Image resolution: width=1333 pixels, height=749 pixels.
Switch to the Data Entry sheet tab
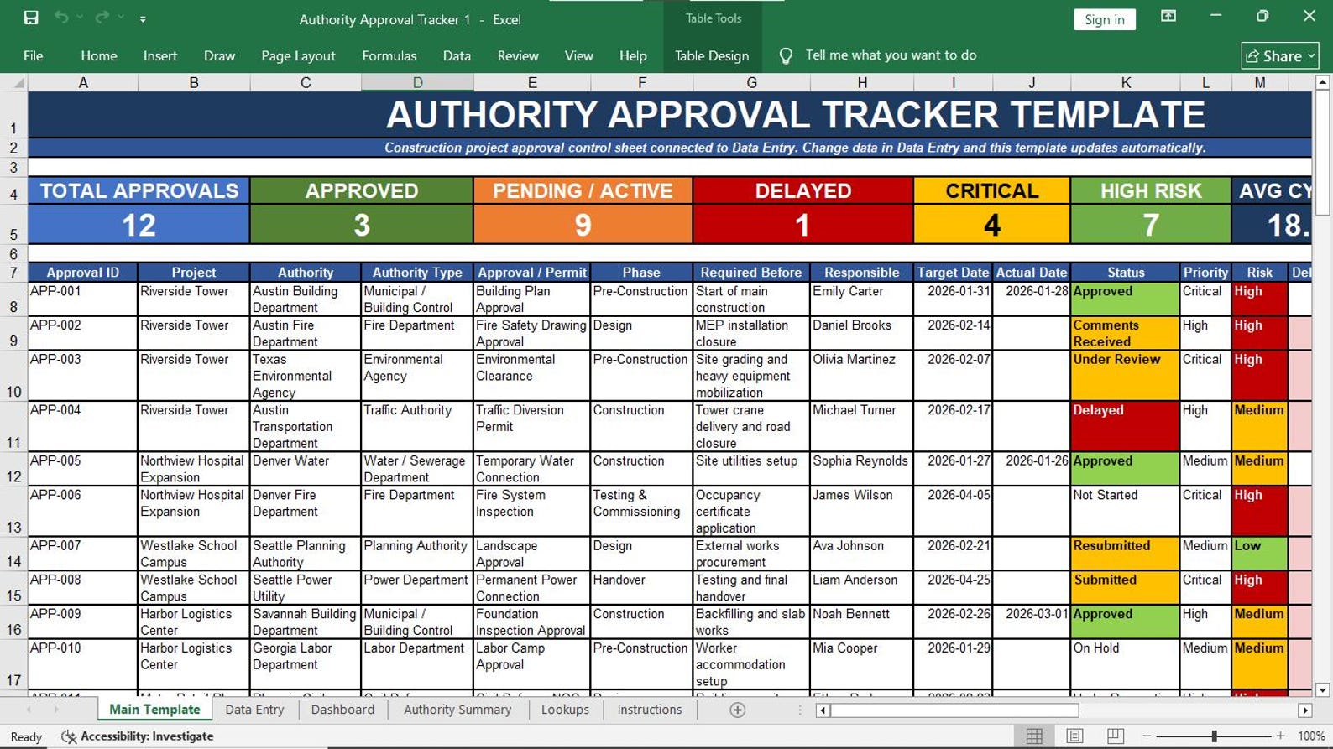254,710
